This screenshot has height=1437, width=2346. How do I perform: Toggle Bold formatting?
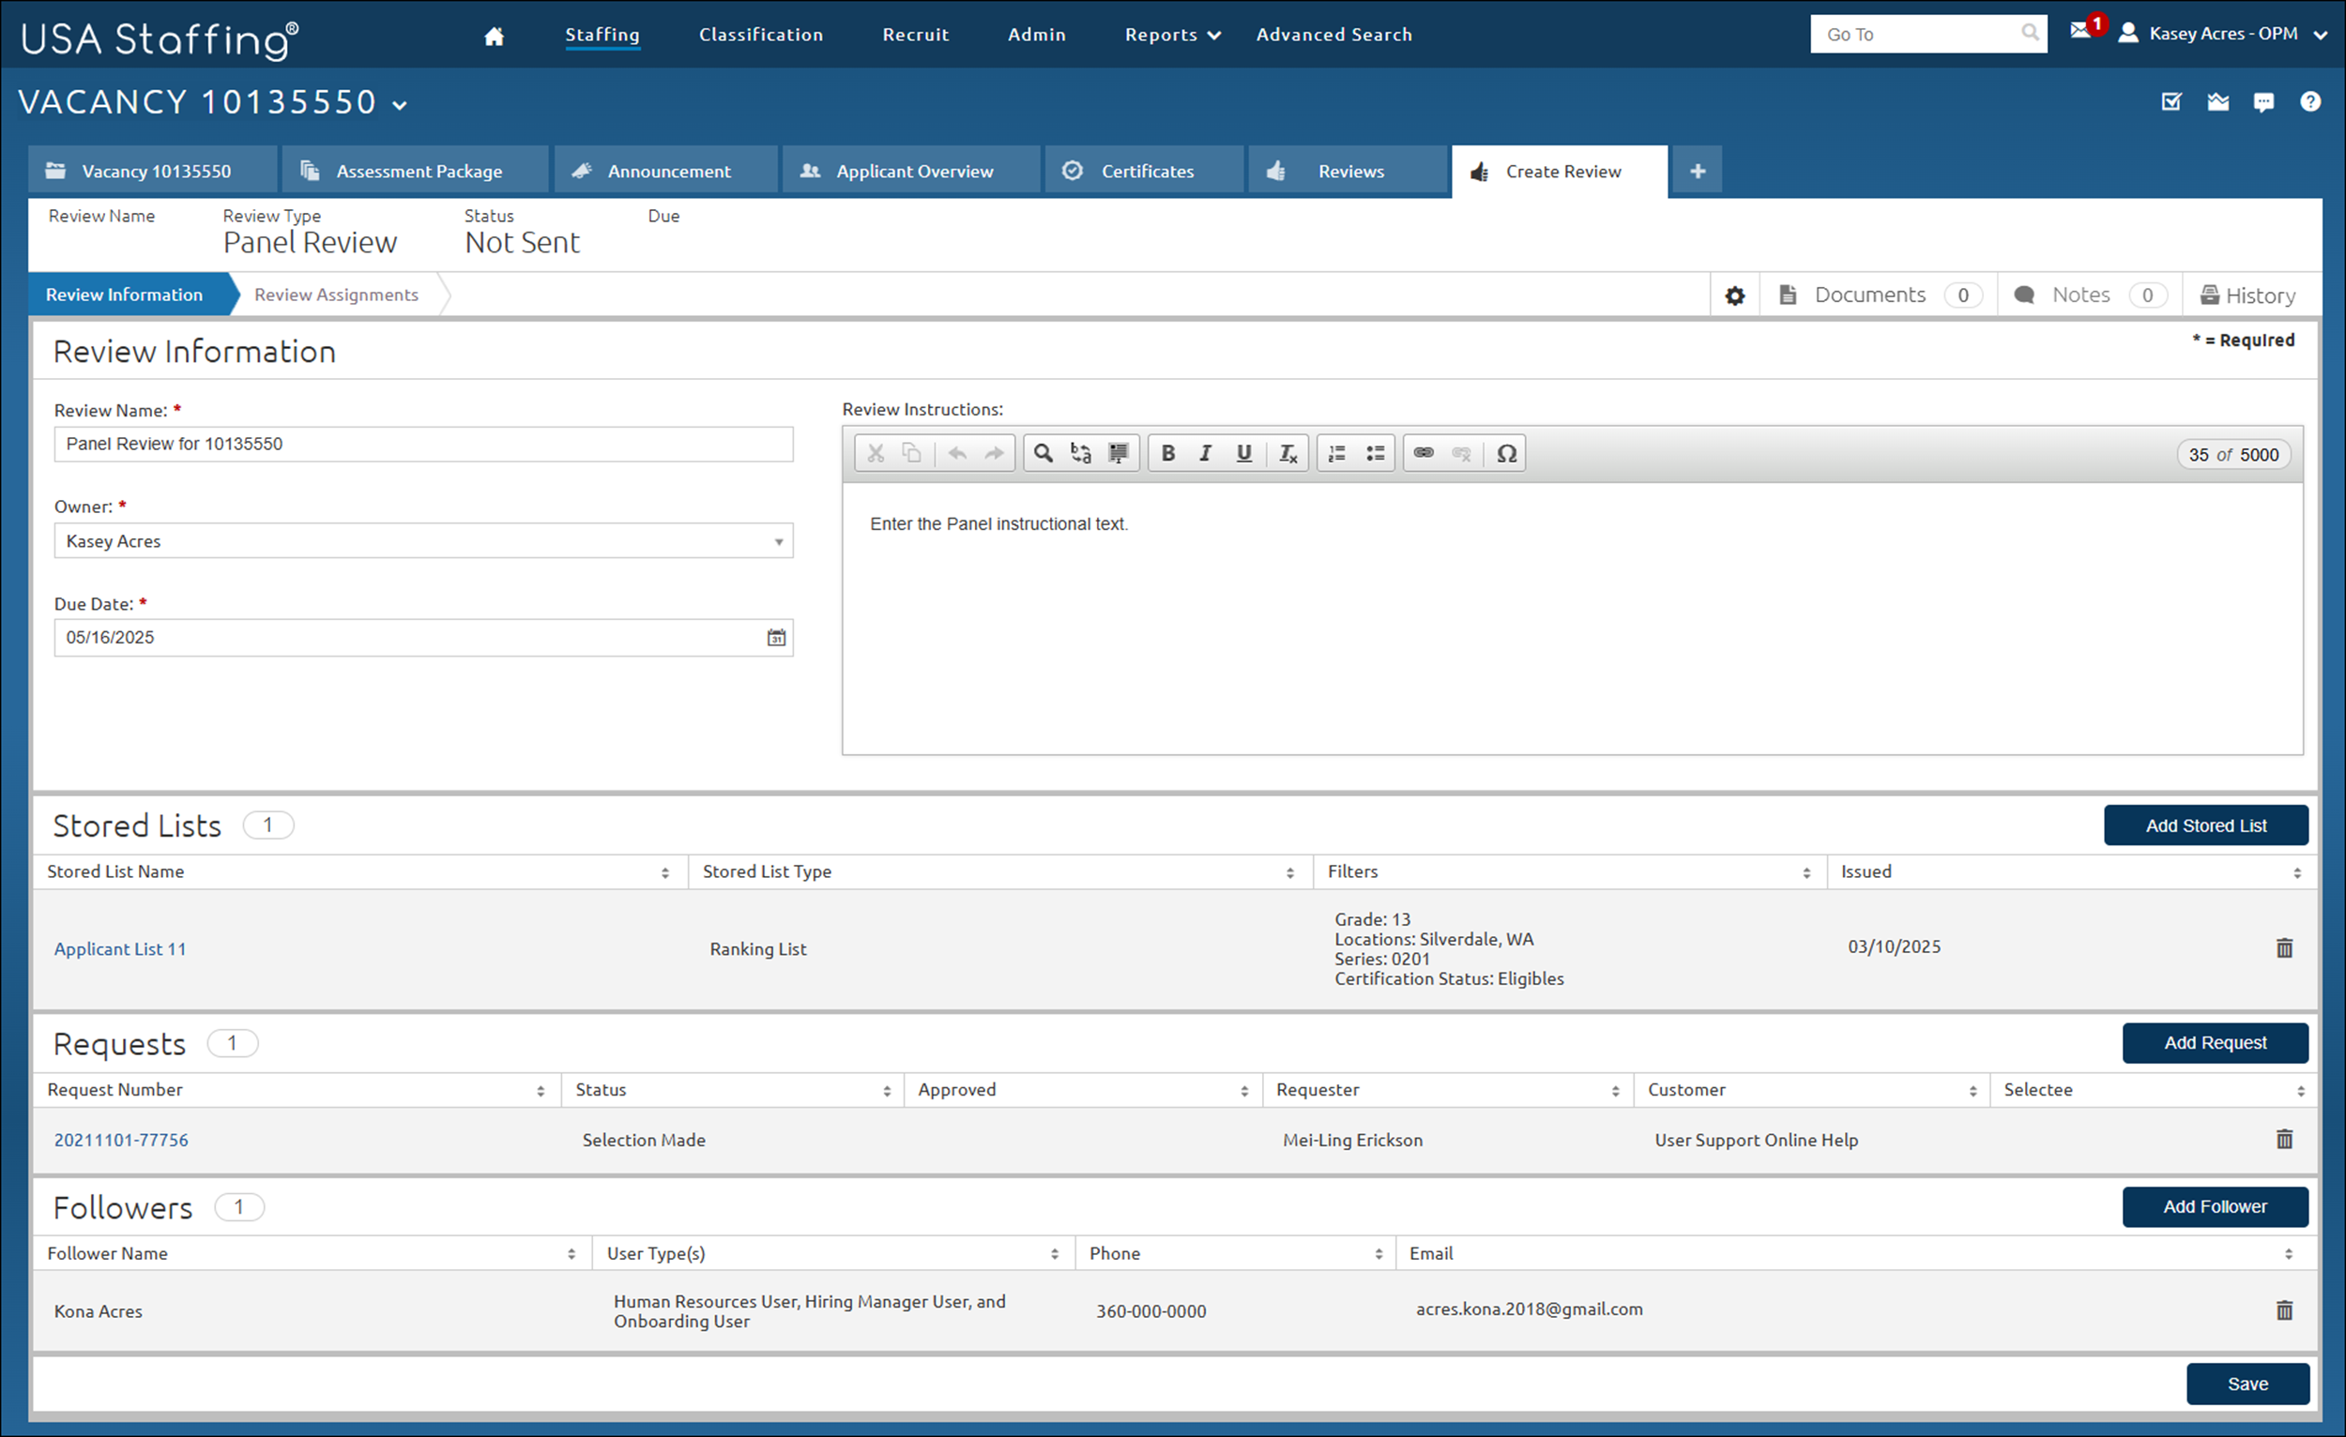(1168, 453)
